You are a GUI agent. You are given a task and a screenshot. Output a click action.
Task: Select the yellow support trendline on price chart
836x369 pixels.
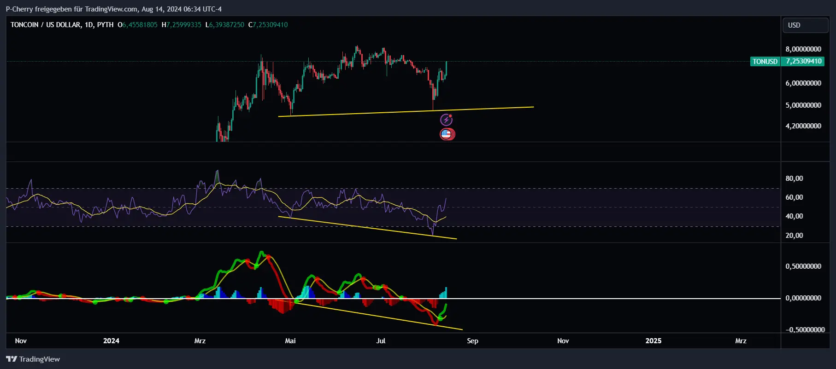(x=406, y=111)
